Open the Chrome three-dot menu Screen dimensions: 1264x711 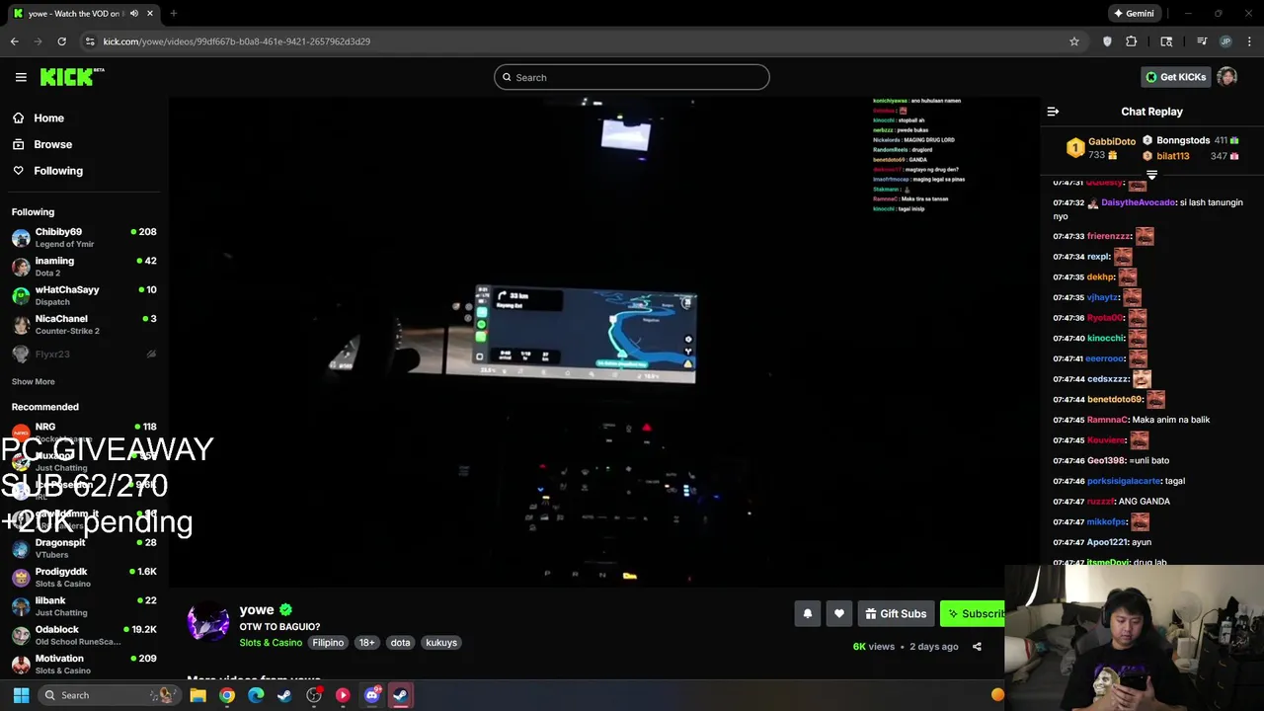click(x=1250, y=41)
